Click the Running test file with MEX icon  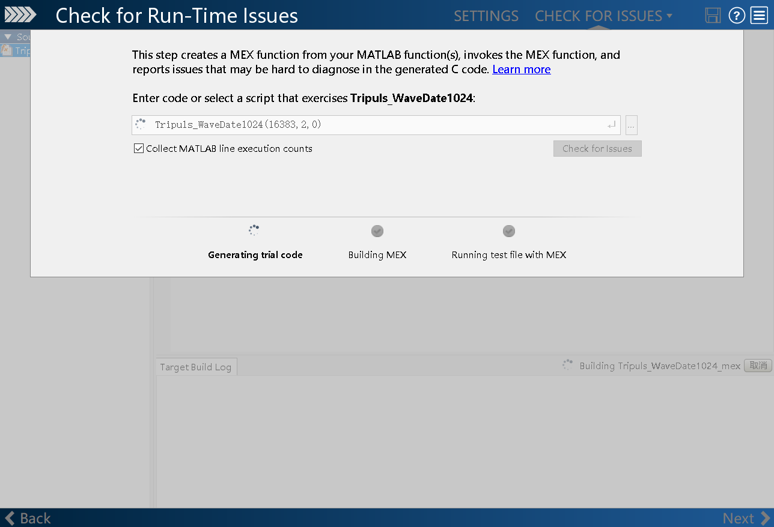[509, 231]
